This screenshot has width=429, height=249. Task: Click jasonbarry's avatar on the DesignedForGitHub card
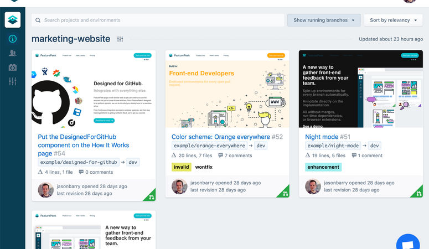(x=46, y=190)
